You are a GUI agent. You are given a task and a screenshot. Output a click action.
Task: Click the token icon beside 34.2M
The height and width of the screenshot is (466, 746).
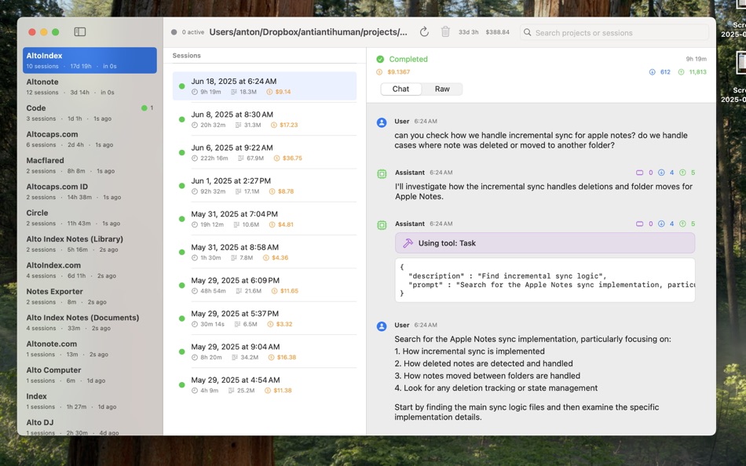click(x=236, y=358)
